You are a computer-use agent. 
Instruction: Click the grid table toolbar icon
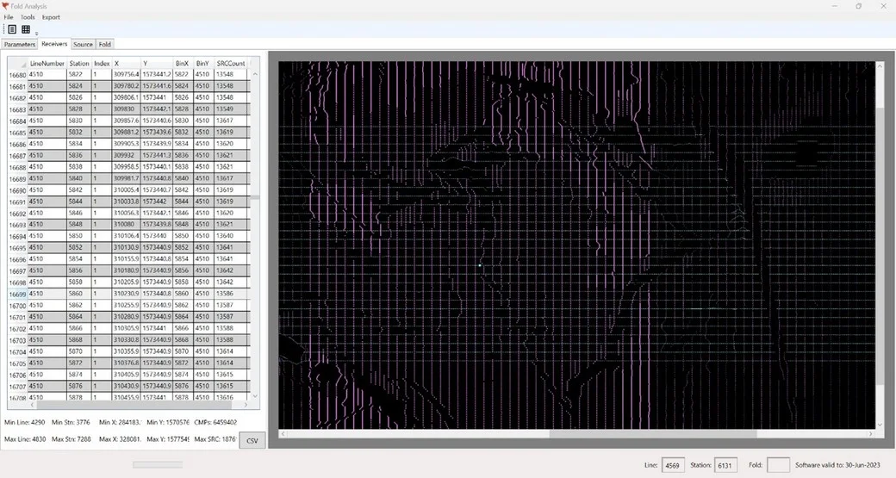click(x=26, y=29)
